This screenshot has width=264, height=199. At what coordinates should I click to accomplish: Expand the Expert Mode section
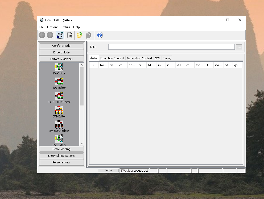pyautogui.click(x=61, y=52)
